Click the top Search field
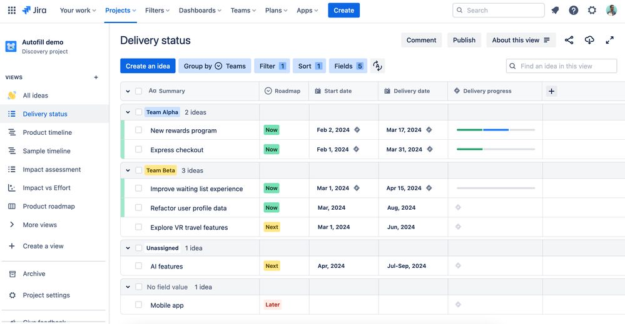The image size is (625, 324). tap(498, 11)
